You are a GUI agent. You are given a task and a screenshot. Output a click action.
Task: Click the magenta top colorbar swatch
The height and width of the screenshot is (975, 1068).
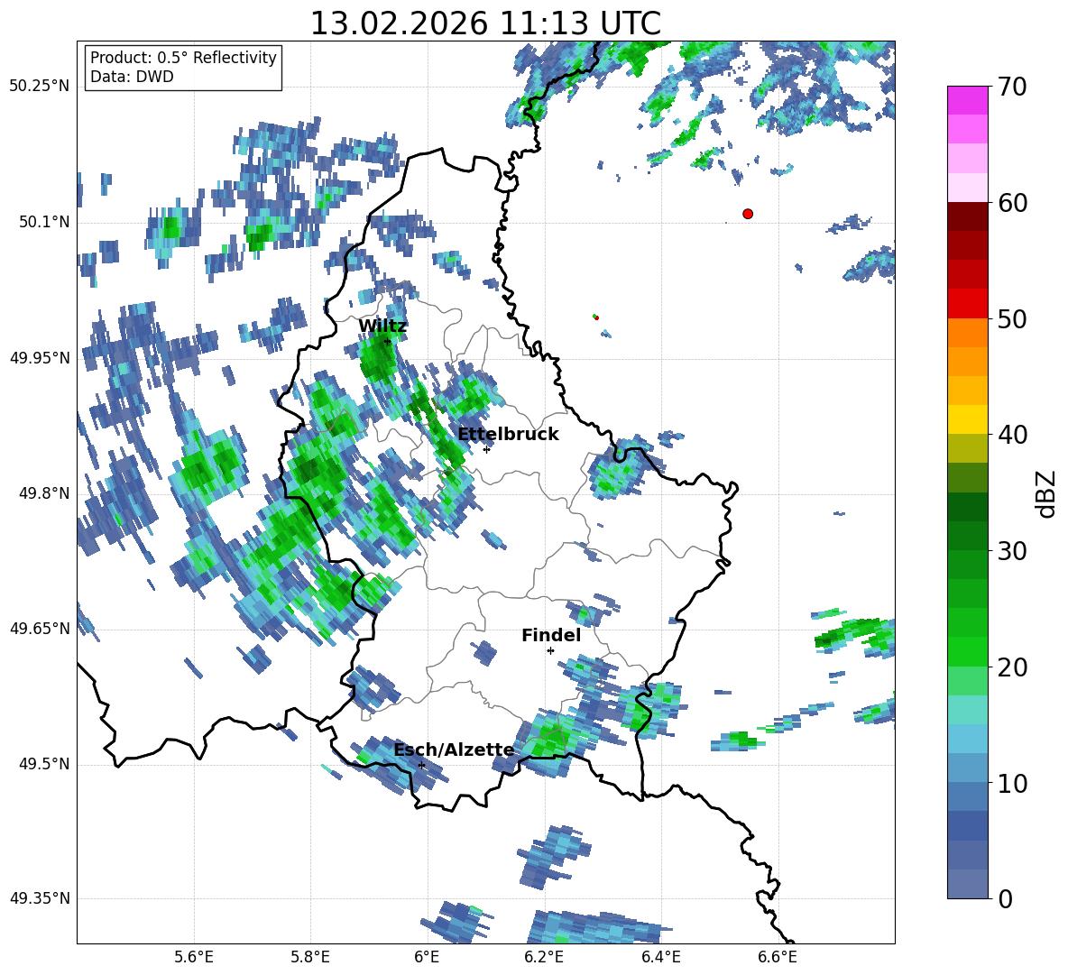(x=967, y=101)
